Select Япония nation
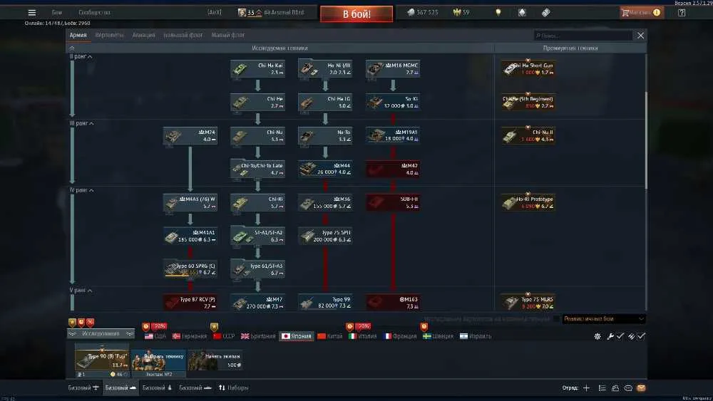This screenshot has height=401, width=713. tap(297, 336)
